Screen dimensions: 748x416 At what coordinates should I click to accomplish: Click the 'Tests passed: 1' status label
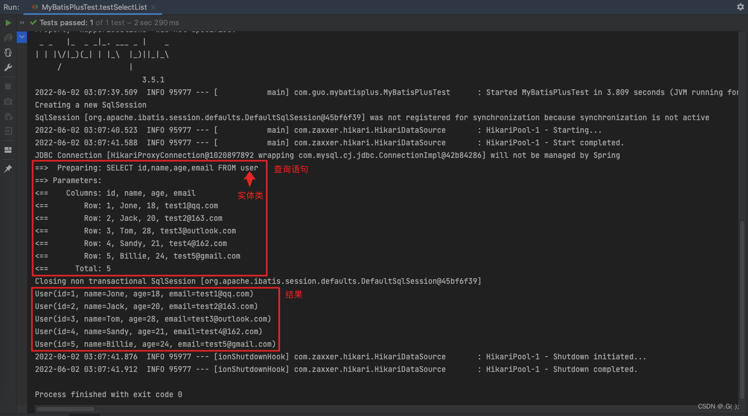click(x=67, y=23)
